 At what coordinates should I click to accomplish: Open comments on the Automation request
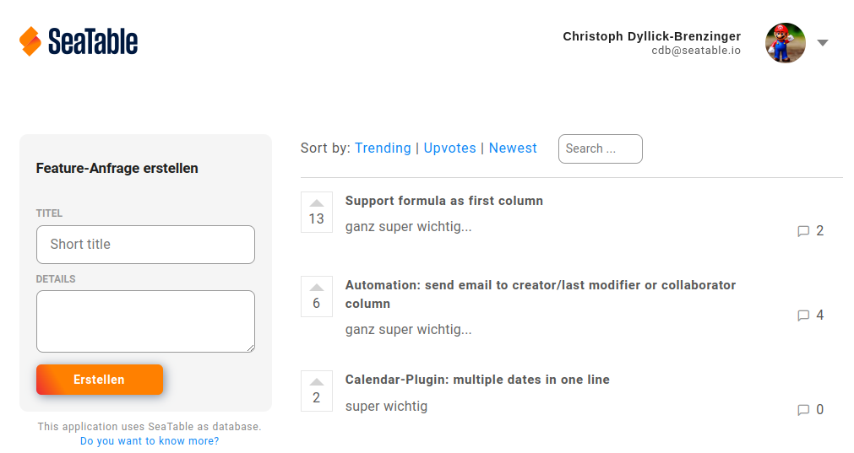click(810, 315)
